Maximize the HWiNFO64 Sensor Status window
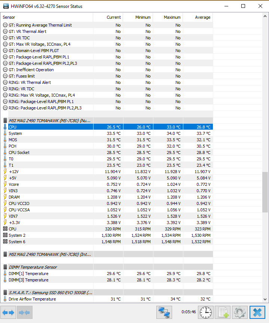Image resolution: width=269 pixels, height=323 pixels. click(x=243, y=6)
